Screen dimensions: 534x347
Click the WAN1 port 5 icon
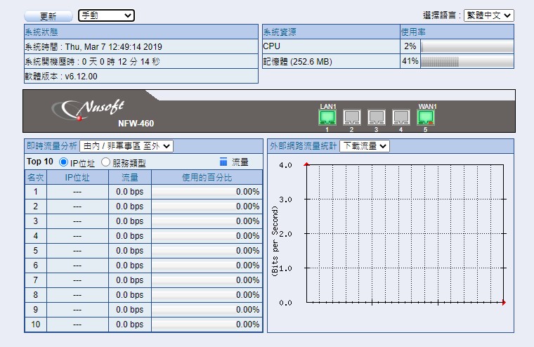click(x=426, y=117)
